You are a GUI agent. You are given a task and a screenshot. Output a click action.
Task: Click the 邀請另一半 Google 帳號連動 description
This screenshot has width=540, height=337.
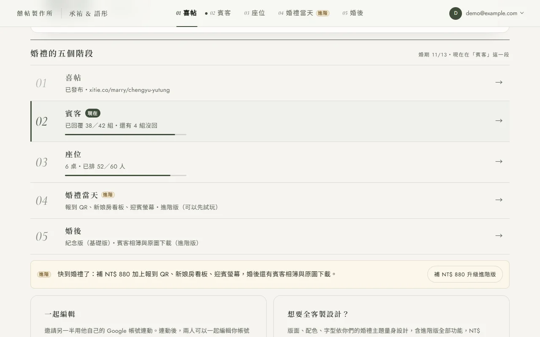(x=147, y=331)
